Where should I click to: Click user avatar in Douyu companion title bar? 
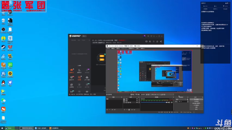click(144, 36)
